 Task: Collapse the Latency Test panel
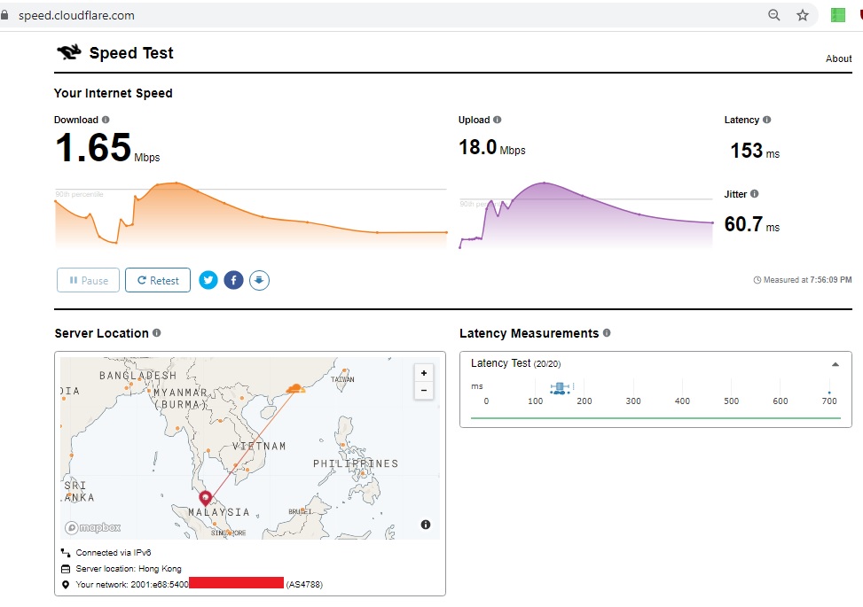835,364
